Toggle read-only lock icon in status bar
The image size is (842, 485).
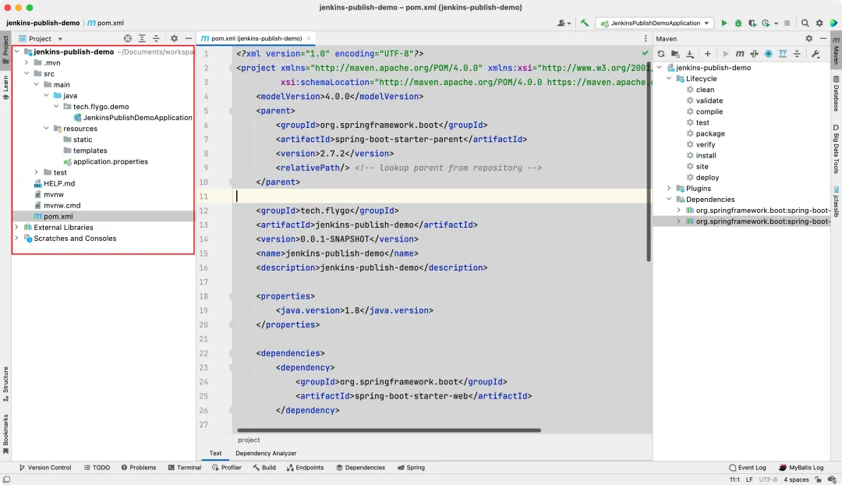[818, 480]
